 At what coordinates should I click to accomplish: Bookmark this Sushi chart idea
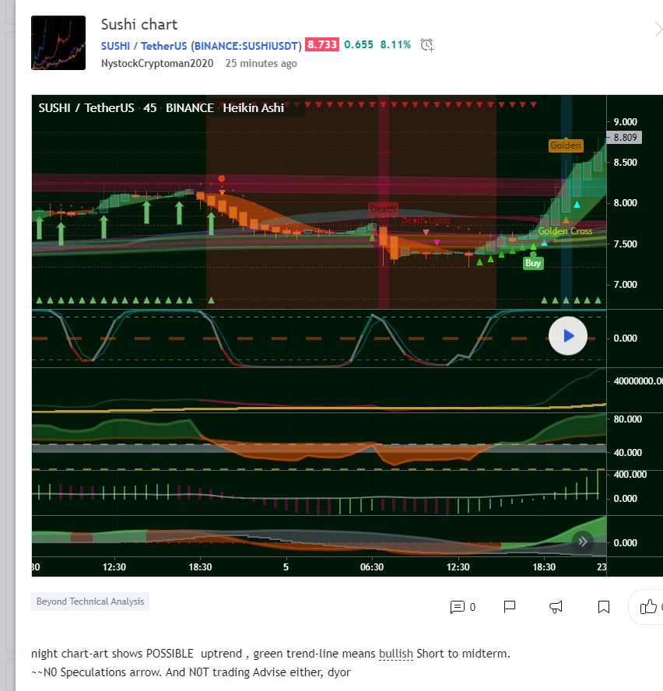[x=603, y=607]
